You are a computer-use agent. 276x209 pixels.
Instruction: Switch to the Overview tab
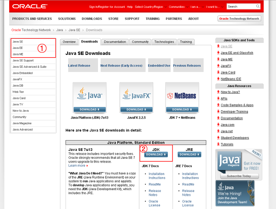[x=69, y=42]
